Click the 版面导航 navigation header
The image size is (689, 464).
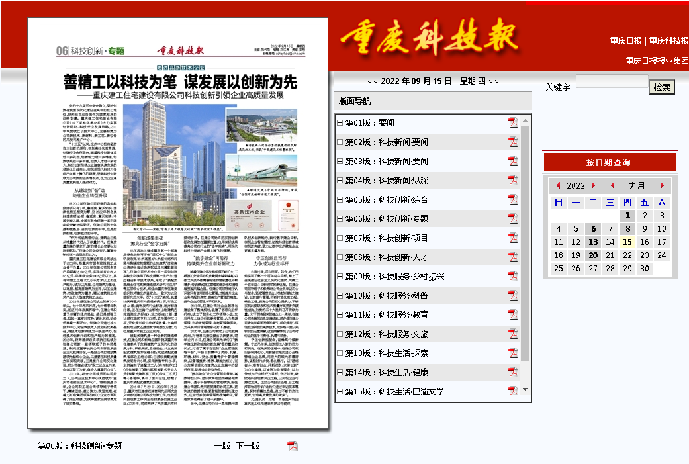click(434, 101)
